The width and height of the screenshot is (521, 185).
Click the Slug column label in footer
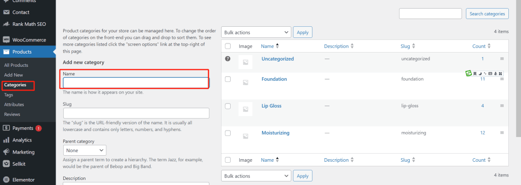[405, 160]
